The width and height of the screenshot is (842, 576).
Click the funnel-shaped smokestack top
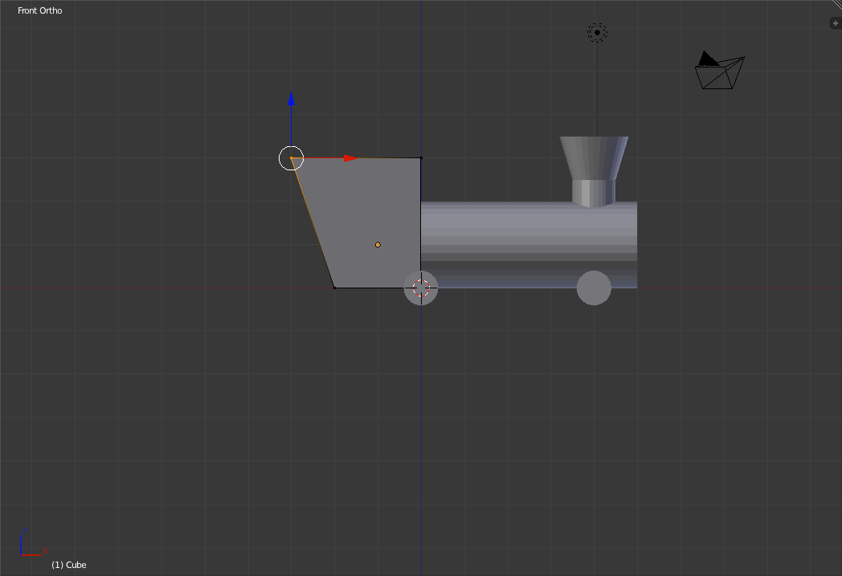[x=594, y=157]
